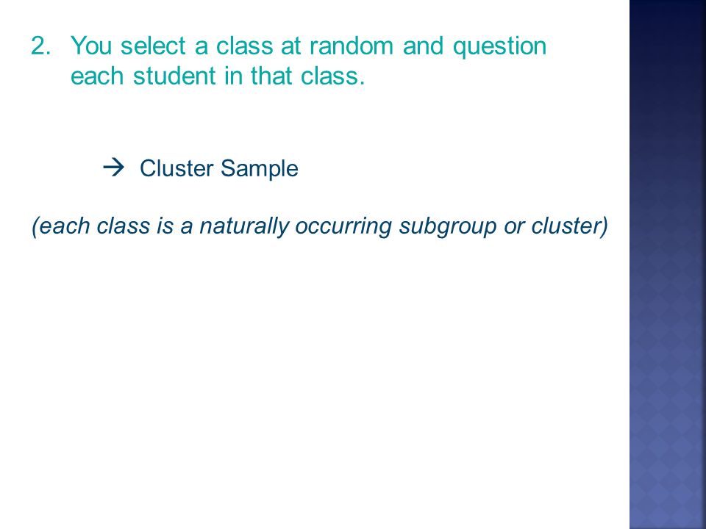This screenshot has height=529, width=706.
Task: Click the first line starting 'You select a class'
Action: coord(308,47)
